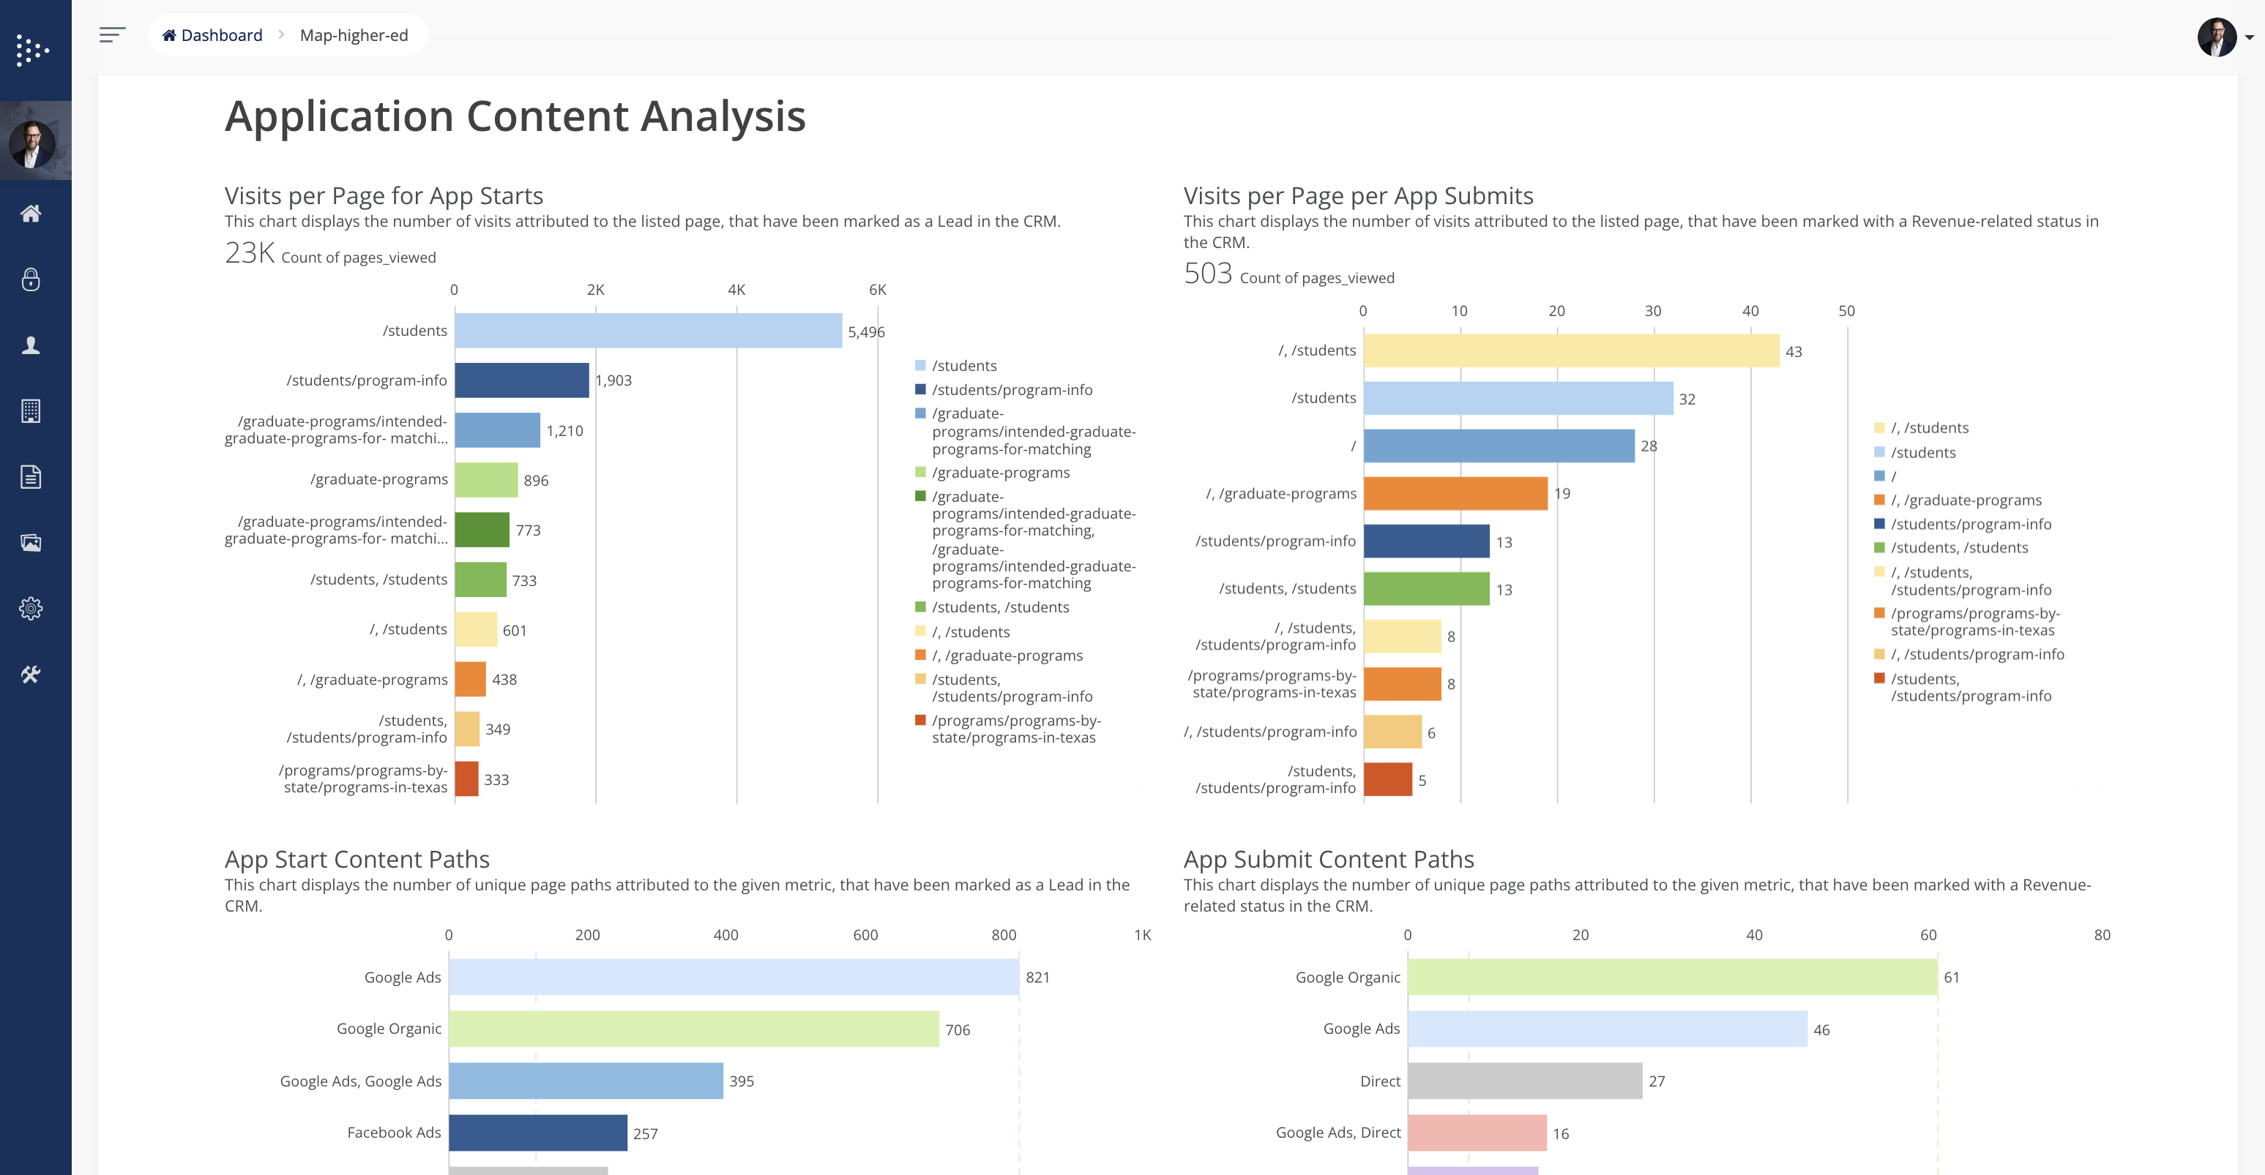Toggle /graduate-programs legend swatch in App Starts
The image size is (2265, 1175).
tap(919, 472)
